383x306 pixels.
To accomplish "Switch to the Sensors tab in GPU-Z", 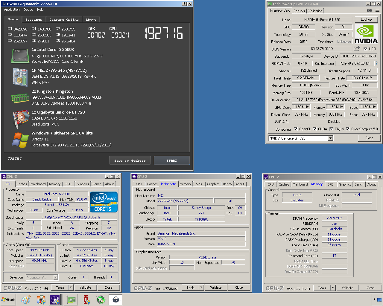I will (x=299, y=11).
